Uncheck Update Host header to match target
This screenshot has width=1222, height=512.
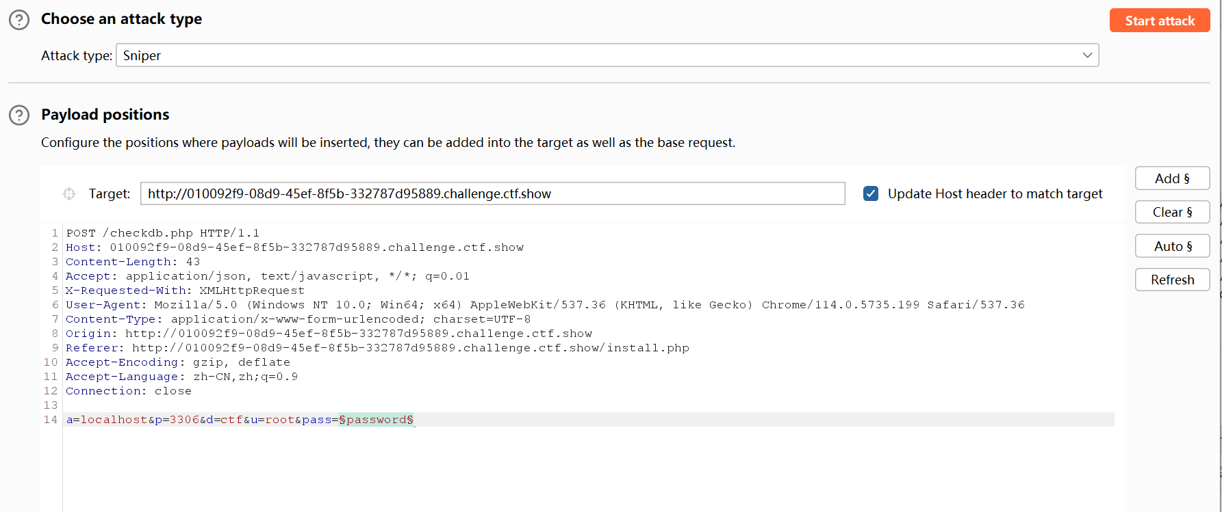pyautogui.click(x=871, y=194)
